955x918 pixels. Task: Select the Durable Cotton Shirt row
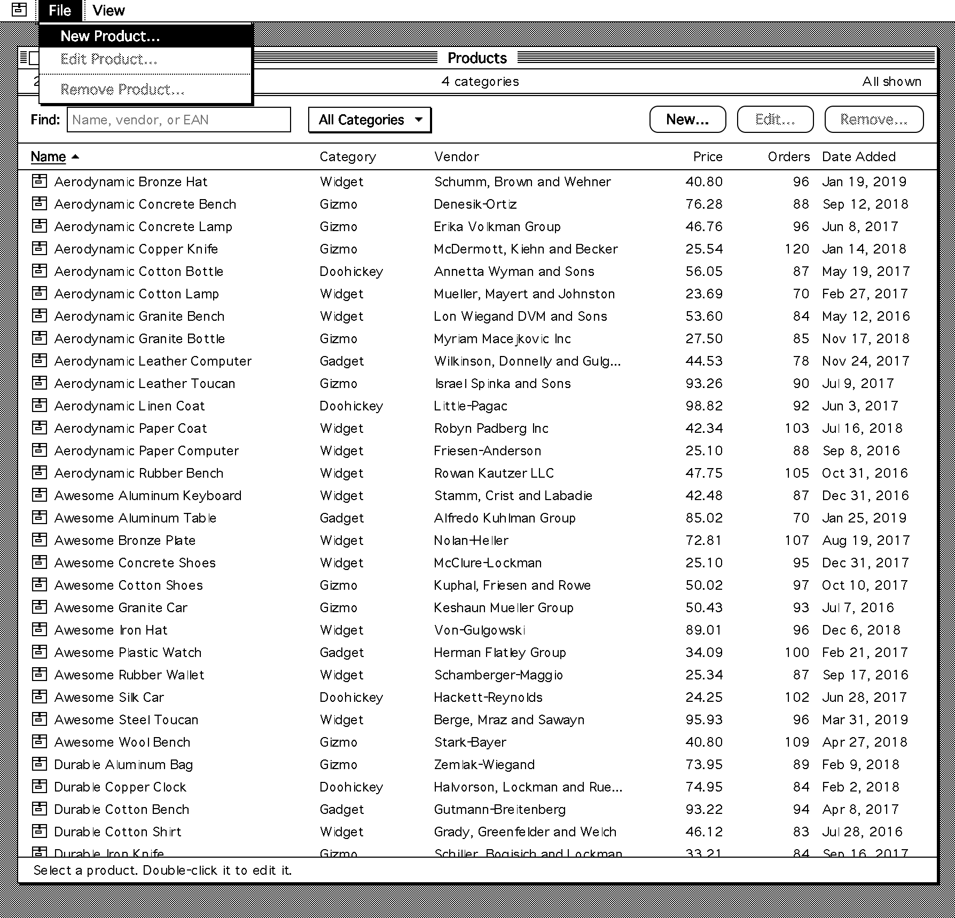pos(477,832)
